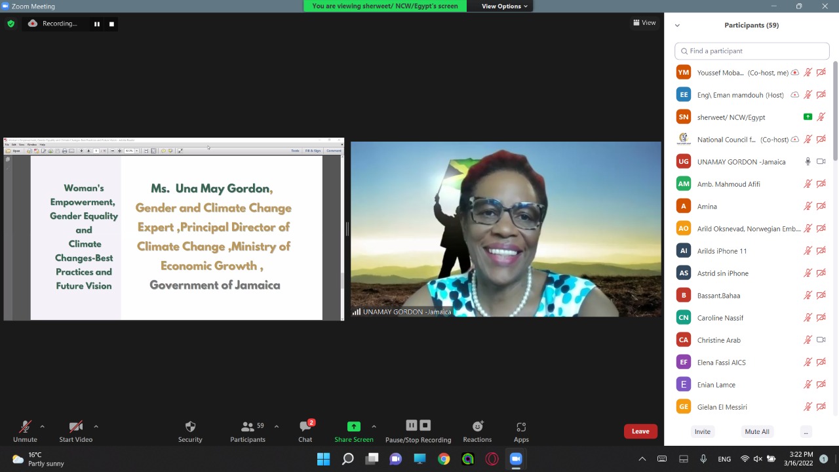The height and width of the screenshot is (472, 839).
Task: Open the View layout menu
Action: pyautogui.click(x=644, y=23)
